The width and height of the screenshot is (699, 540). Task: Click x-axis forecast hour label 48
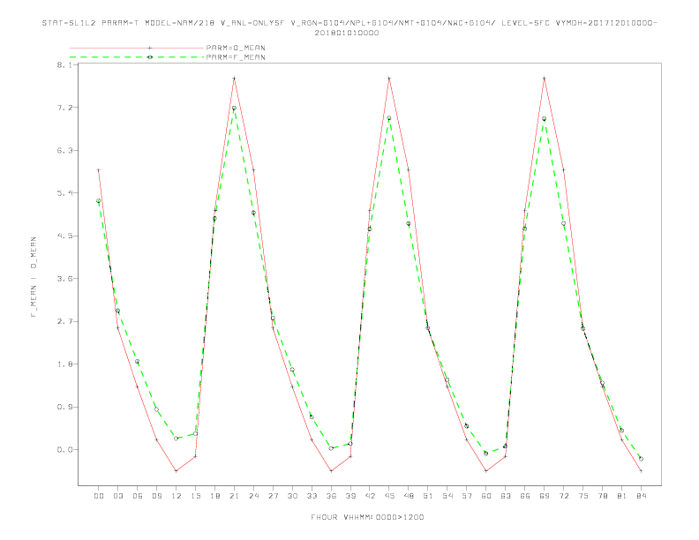pos(409,496)
